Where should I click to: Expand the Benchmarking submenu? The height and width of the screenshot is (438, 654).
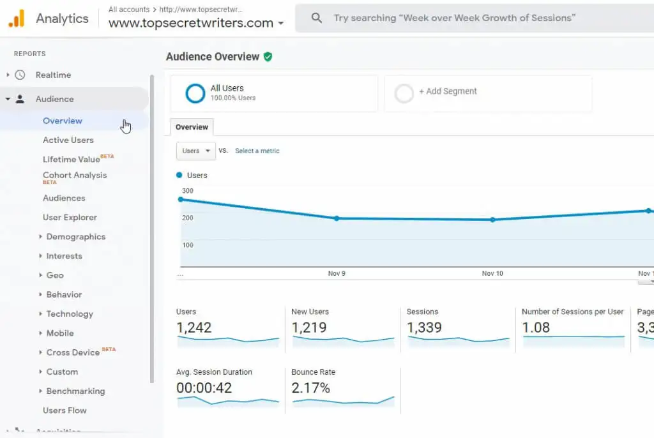(40, 391)
